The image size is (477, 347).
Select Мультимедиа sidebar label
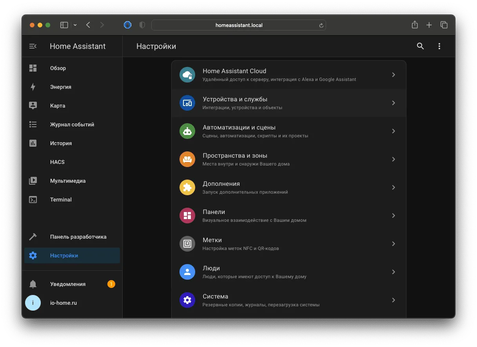[68, 181]
